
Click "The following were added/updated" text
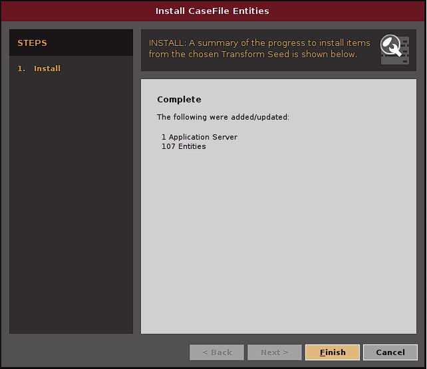pyautogui.click(x=223, y=117)
